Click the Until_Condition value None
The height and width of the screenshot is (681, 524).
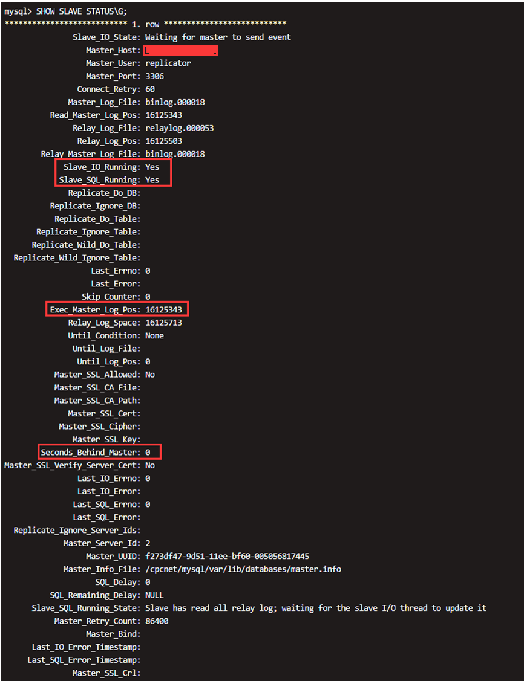(x=155, y=336)
